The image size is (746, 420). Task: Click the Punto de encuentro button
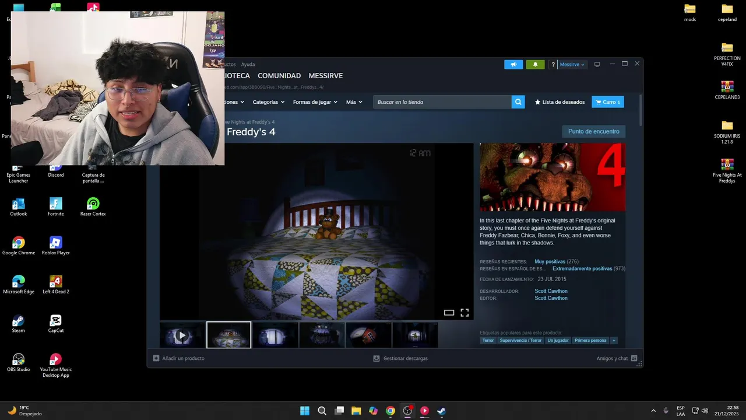[x=593, y=131]
